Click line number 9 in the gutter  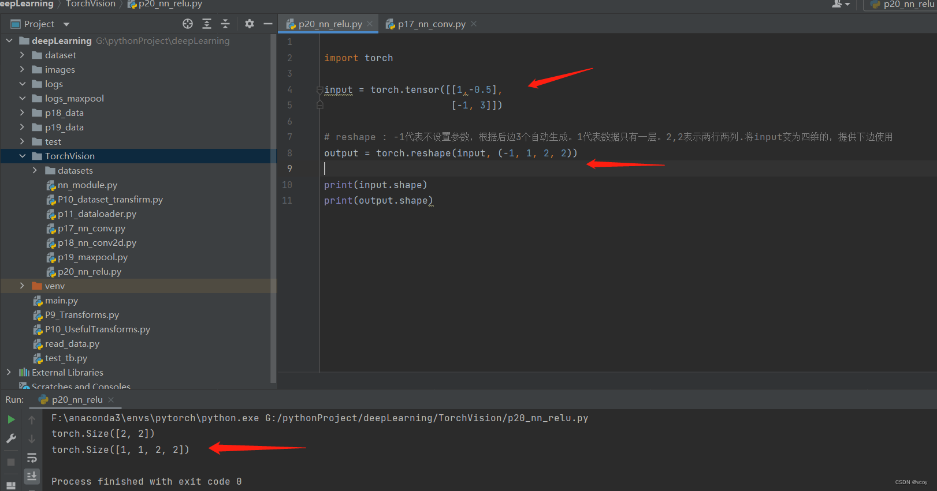pyautogui.click(x=289, y=168)
